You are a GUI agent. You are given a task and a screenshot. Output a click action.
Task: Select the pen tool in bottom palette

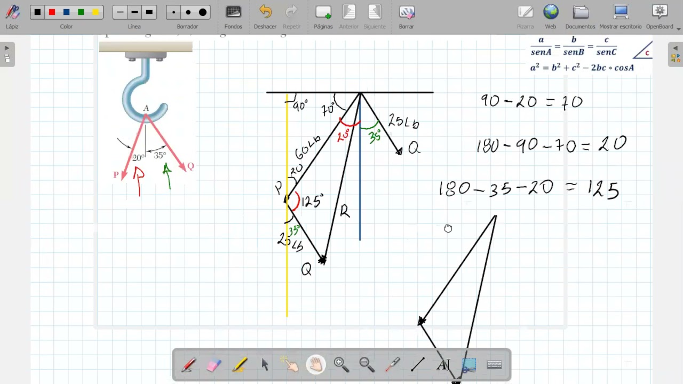coord(188,365)
